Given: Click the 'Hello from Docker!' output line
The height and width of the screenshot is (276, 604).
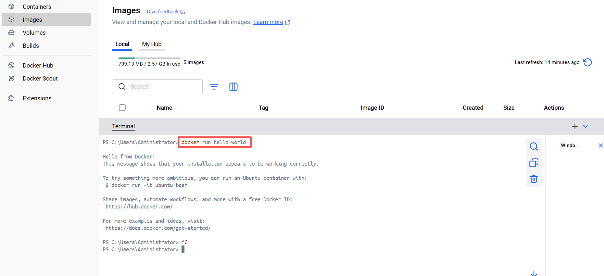Looking at the screenshot, I should [x=129, y=157].
